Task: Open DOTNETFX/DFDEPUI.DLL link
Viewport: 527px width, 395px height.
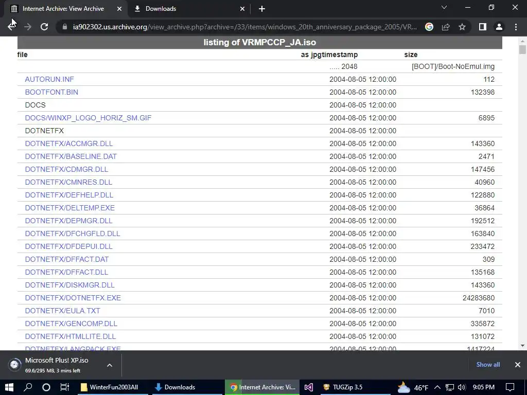Action: 68,246
